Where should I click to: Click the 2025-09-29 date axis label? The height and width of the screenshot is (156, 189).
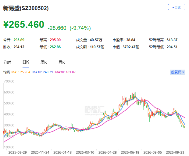(18, 152)
